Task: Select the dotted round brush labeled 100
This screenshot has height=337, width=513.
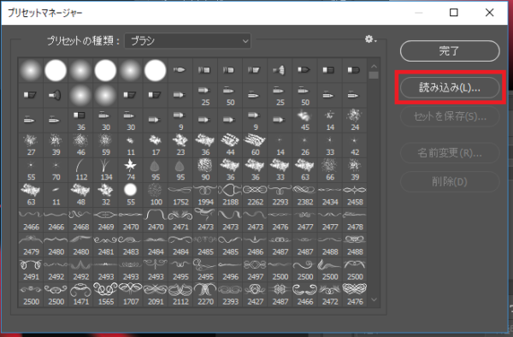Action: 156,195
